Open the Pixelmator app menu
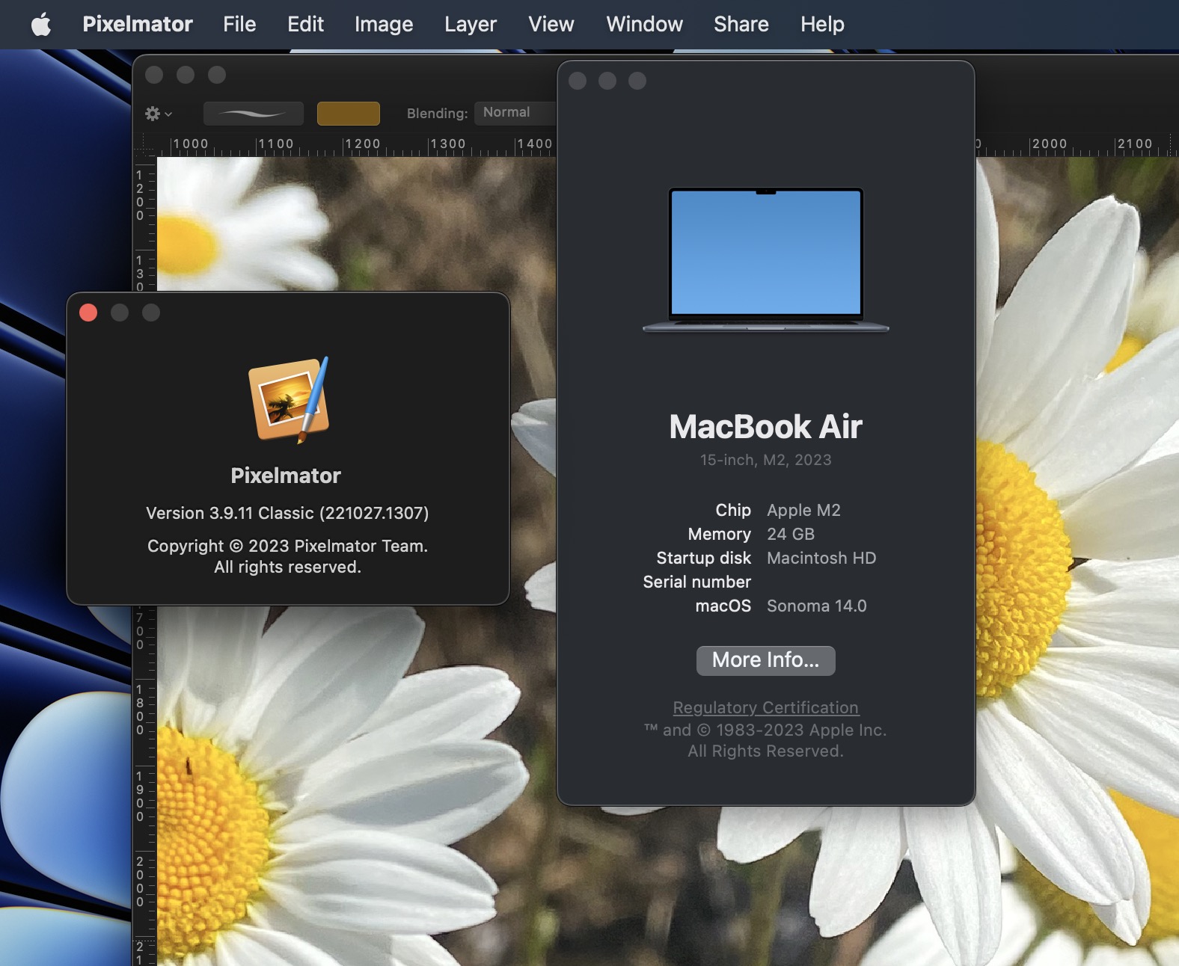Viewport: 1179px width, 966px height. pos(138,24)
